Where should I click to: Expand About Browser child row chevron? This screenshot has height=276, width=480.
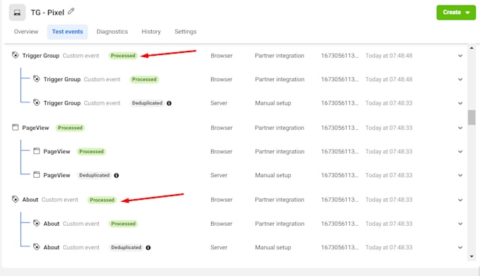click(460, 224)
